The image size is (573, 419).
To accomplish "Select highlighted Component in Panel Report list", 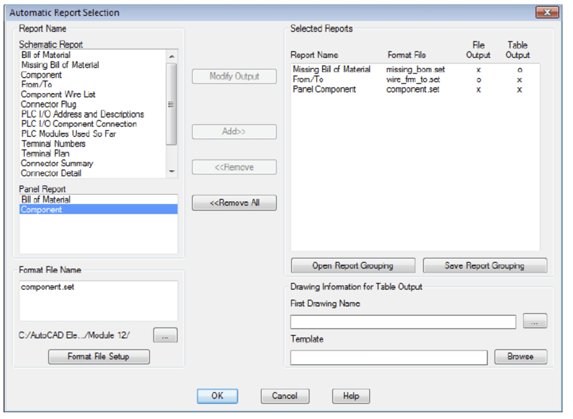I will 99,210.
